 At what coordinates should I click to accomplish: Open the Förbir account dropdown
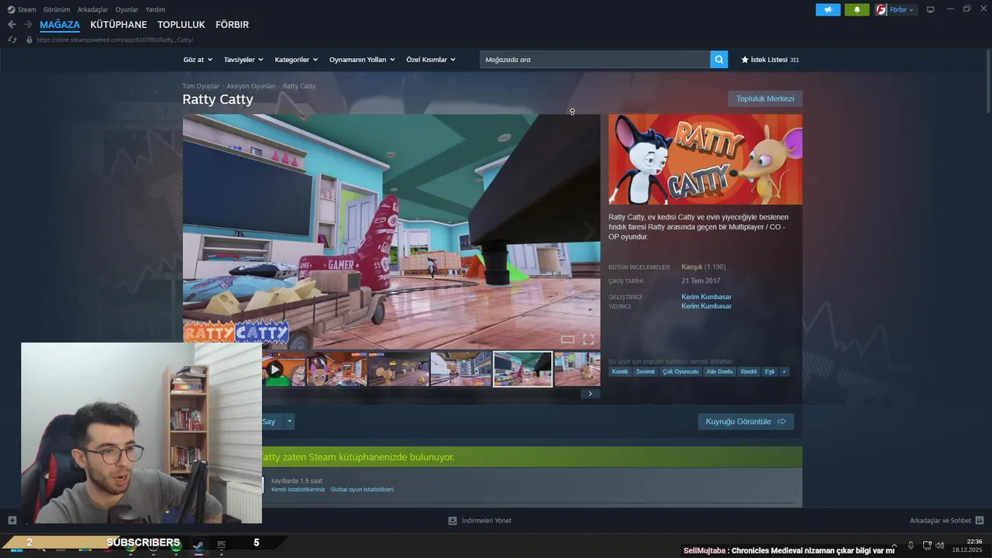[x=901, y=10]
